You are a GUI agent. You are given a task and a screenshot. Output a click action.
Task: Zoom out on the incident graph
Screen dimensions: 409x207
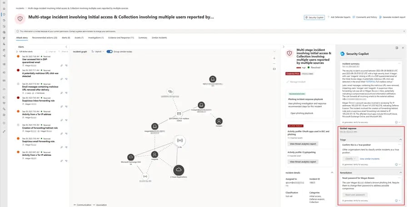click(x=274, y=63)
